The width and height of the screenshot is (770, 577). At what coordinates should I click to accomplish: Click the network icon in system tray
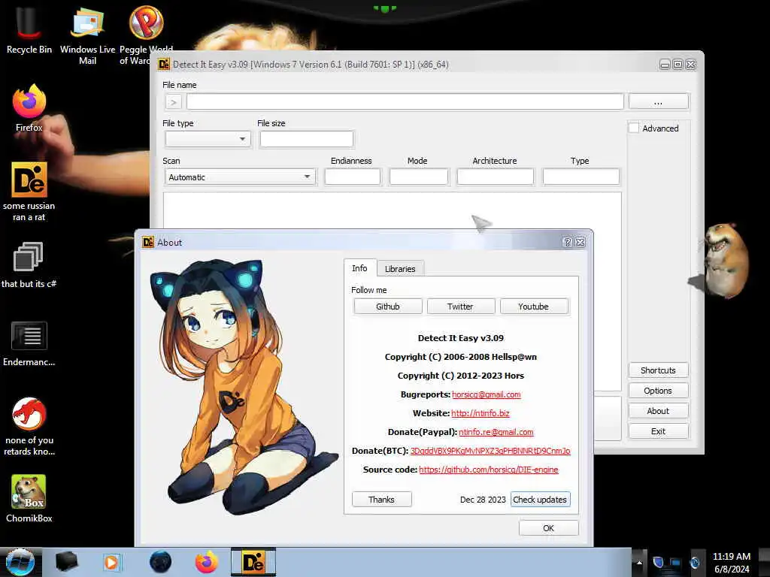click(x=675, y=562)
